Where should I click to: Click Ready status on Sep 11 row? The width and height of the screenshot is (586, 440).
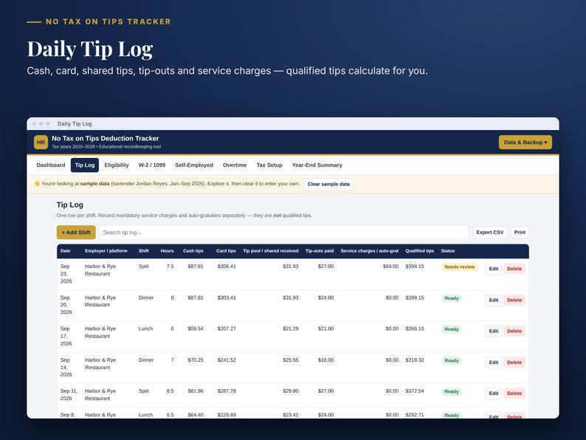coord(452,392)
